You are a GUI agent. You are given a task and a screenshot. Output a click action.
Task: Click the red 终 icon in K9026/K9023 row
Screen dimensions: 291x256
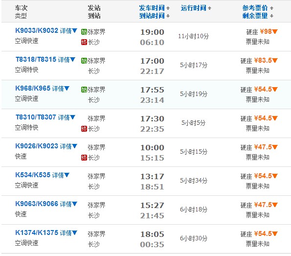coord(84,158)
